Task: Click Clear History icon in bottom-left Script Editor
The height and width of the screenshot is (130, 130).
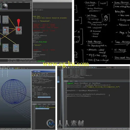Action: tap(42, 75)
